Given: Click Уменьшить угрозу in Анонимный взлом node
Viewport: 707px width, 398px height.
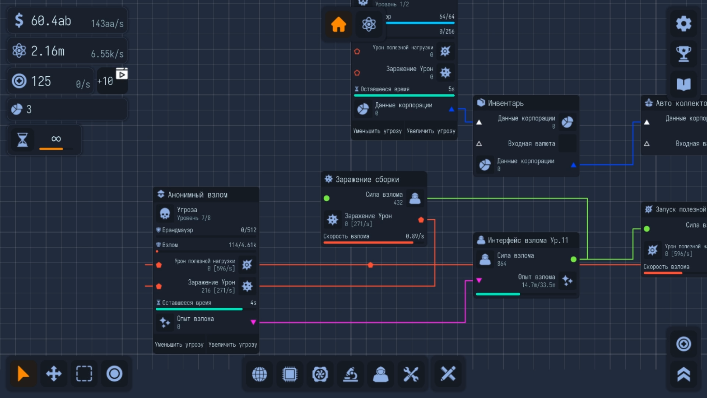Looking at the screenshot, I should coord(179,345).
